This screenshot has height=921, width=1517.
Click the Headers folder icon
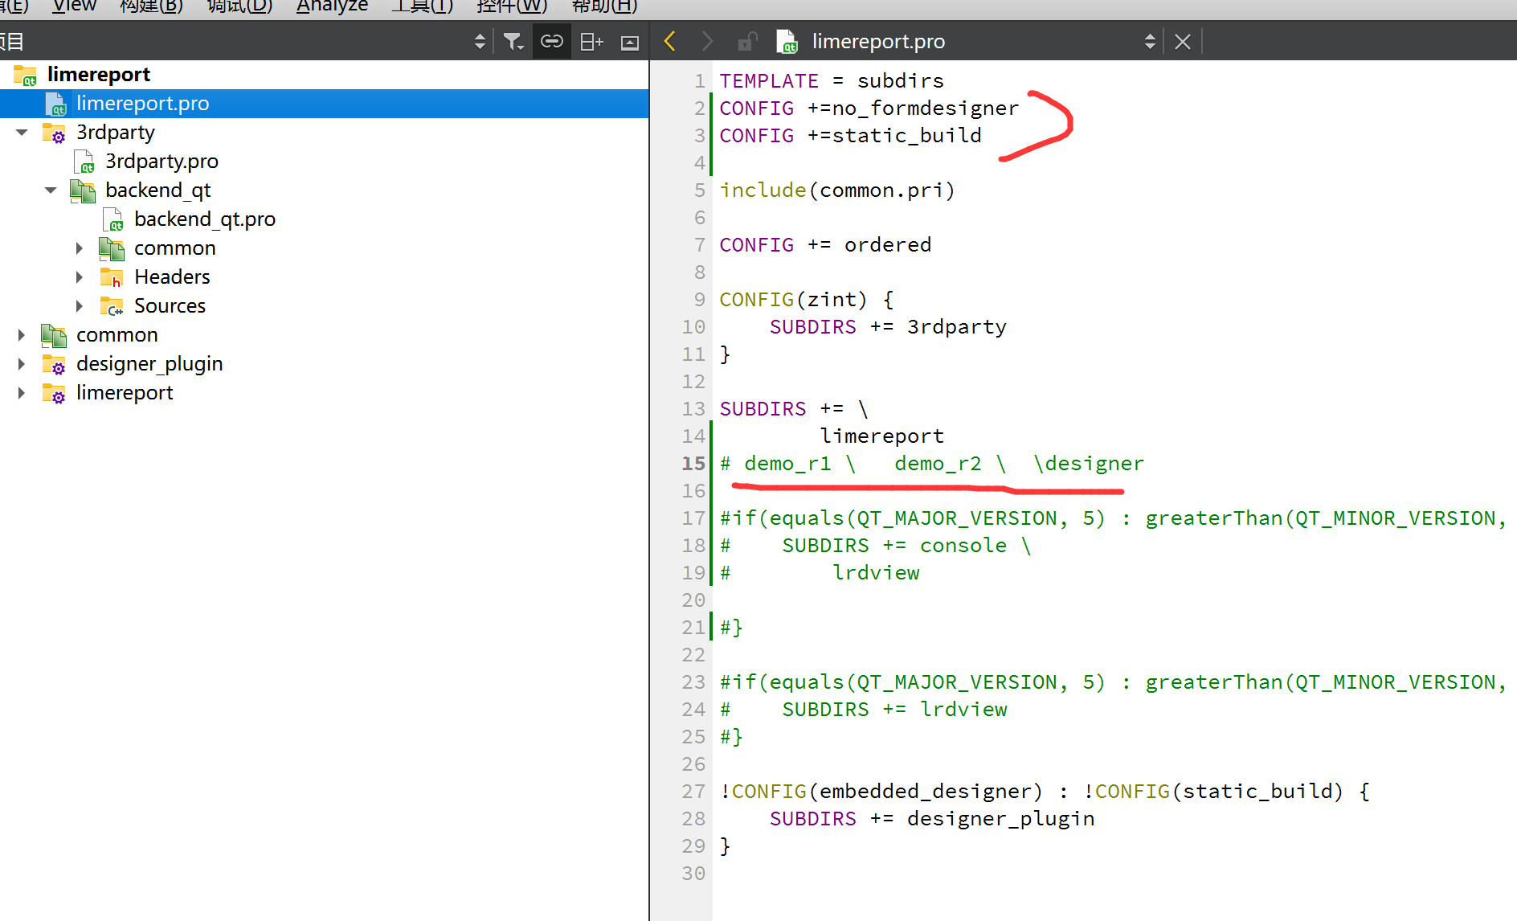pos(112,276)
